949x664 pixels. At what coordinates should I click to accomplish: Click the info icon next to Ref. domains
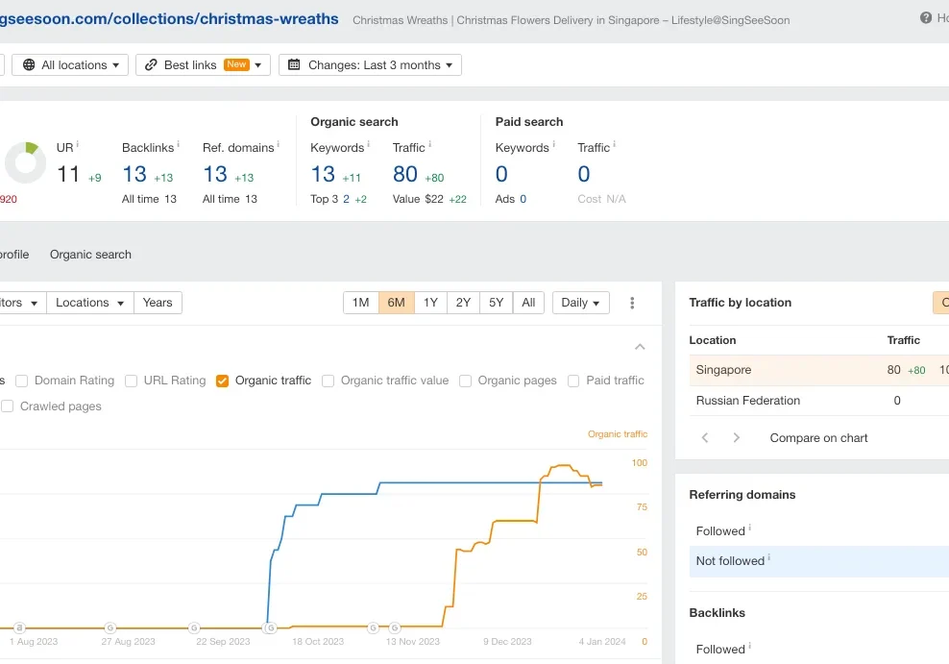278,145
